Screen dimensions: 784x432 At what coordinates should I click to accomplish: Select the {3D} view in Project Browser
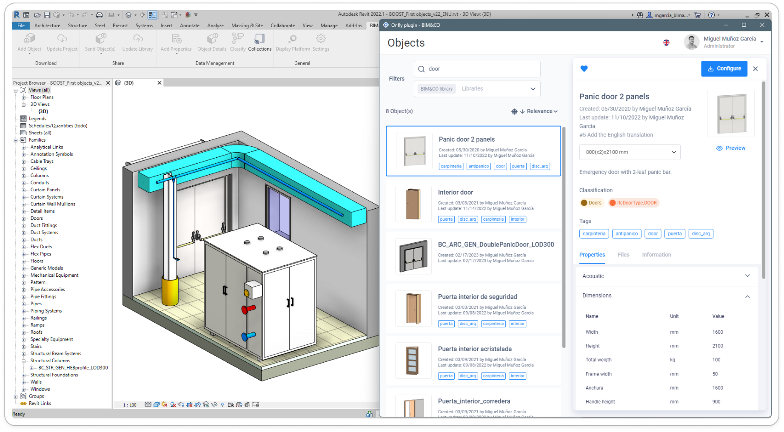click(43, 111)
